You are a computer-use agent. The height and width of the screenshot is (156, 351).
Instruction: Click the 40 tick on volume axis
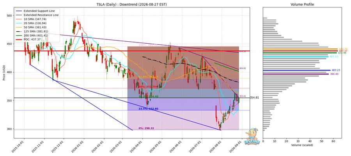[x=310, y=141]
